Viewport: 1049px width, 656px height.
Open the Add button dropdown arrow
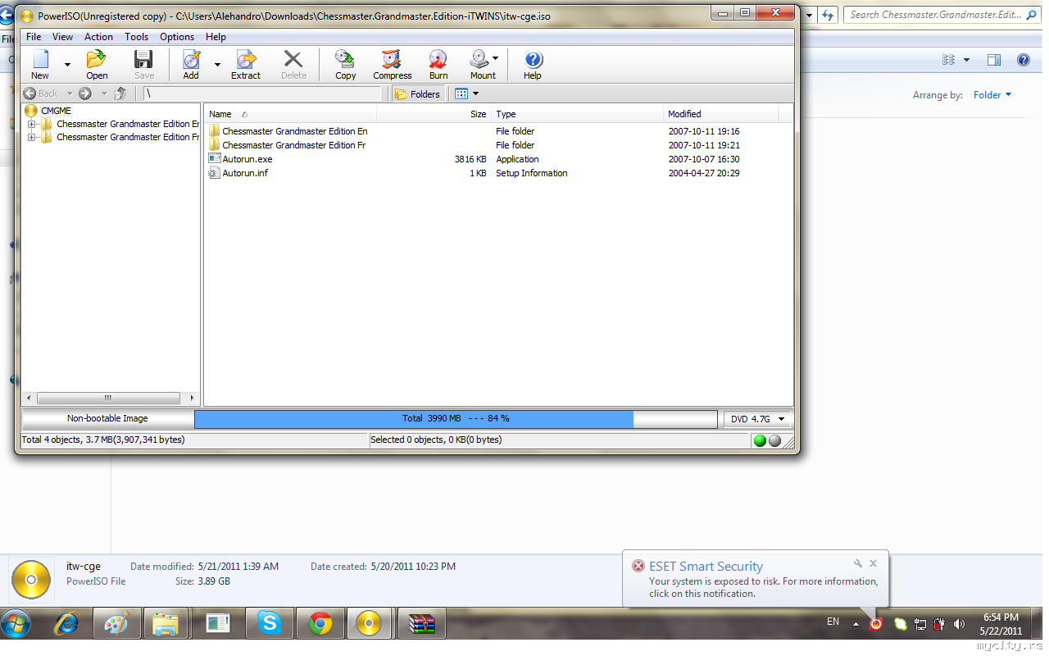[x=217, y=64]
